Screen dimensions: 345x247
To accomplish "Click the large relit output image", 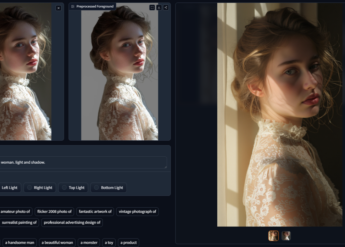I will click(x=280, y=115).
